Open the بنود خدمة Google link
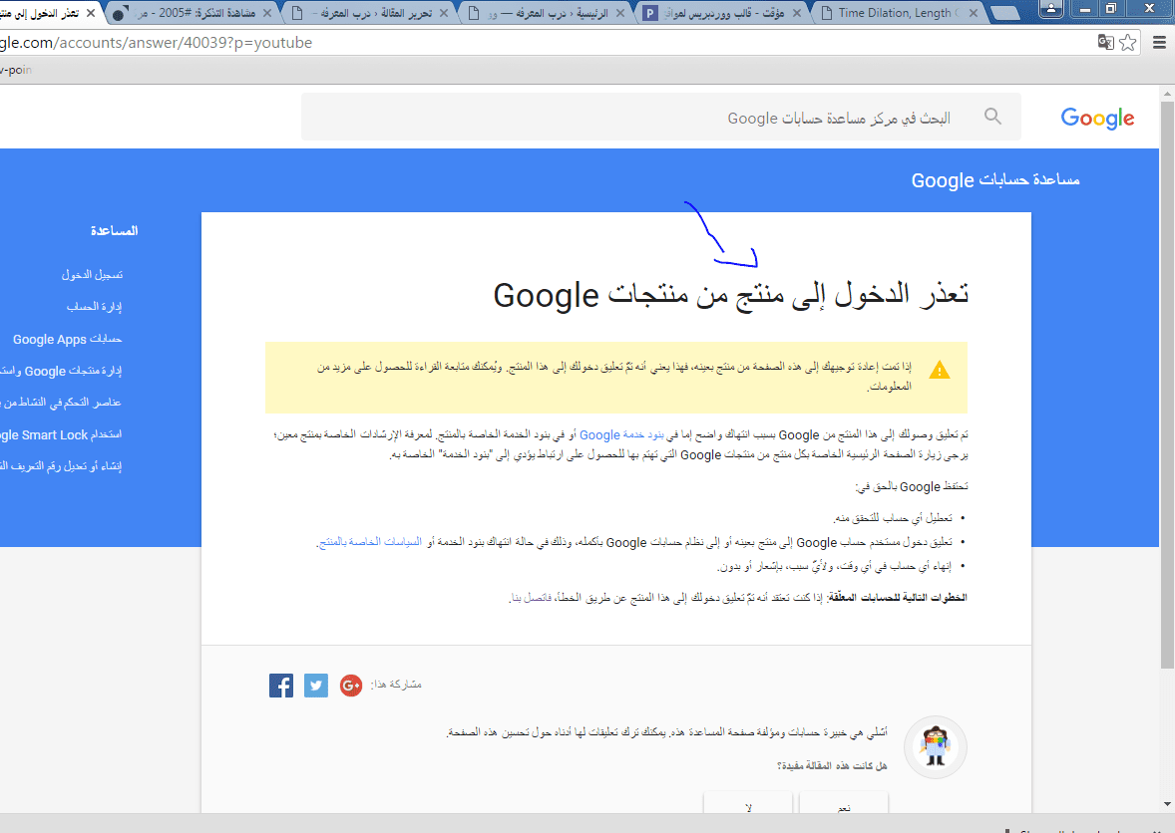The height and width of the screenshot is (833, 1175). click(x=622, y=434)
